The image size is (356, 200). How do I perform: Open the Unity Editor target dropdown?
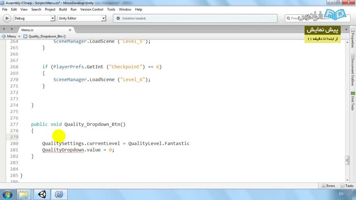(x=82, y=18)
